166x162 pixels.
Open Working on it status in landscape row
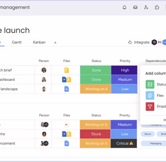click(x=96, y=89)
